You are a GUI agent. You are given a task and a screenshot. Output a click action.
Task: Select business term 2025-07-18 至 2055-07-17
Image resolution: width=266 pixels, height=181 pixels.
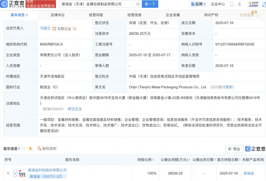150,55
